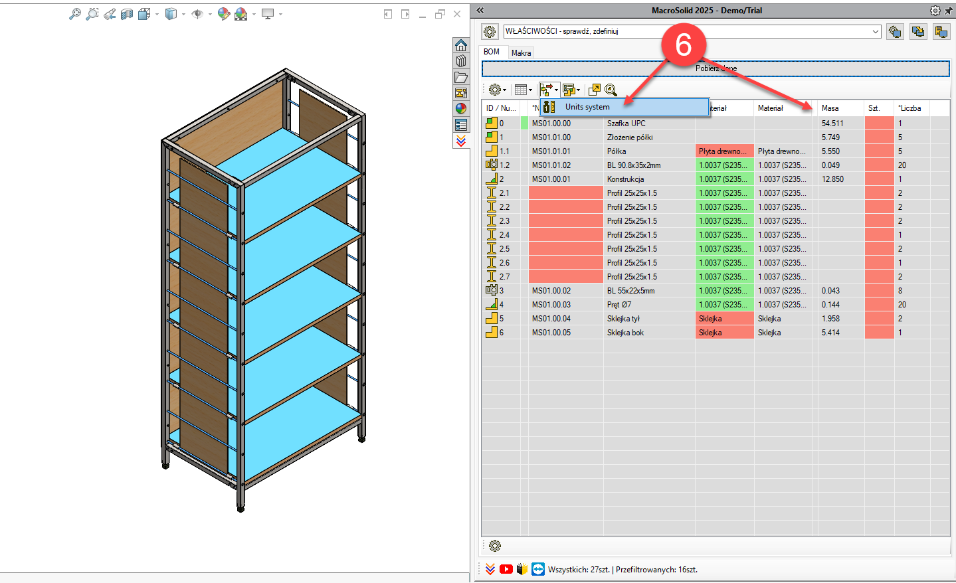
Task: Click the gear icon below the BOM table
Action: (495, 546)
